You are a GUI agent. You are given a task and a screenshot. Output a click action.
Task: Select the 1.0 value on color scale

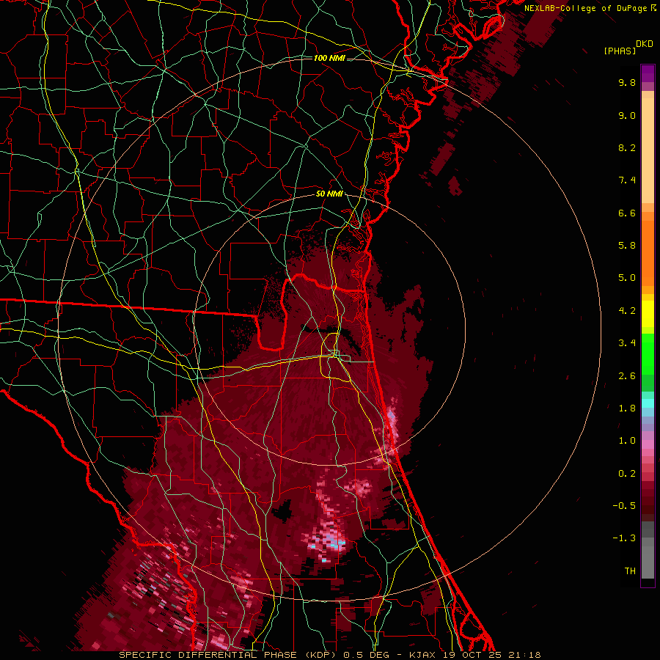[x=627, y=441]
